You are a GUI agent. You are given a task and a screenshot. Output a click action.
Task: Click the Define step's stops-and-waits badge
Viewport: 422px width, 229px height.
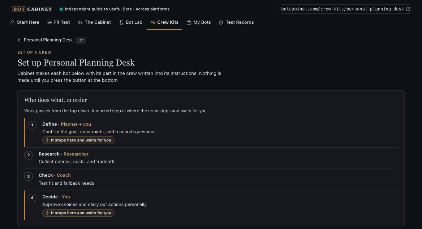click(78, 140)
